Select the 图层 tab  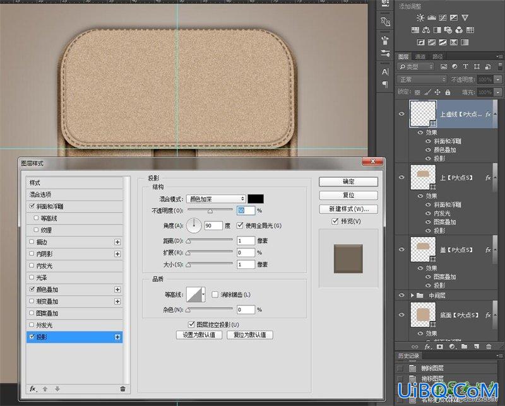403,57
